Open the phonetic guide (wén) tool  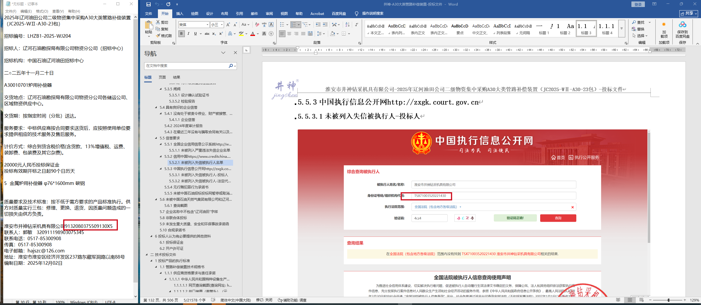click(264, 25)
